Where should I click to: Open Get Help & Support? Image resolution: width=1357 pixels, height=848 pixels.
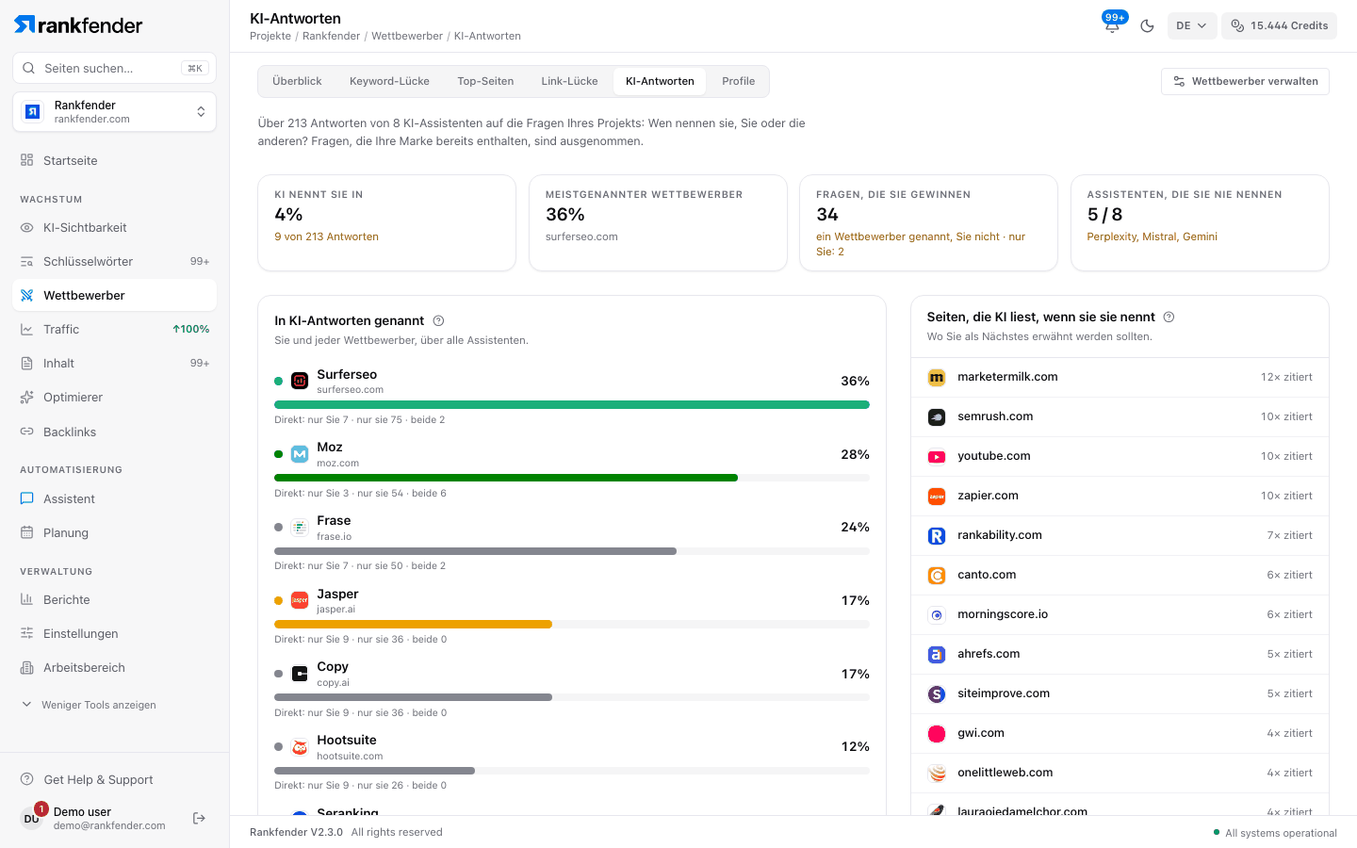114,779
